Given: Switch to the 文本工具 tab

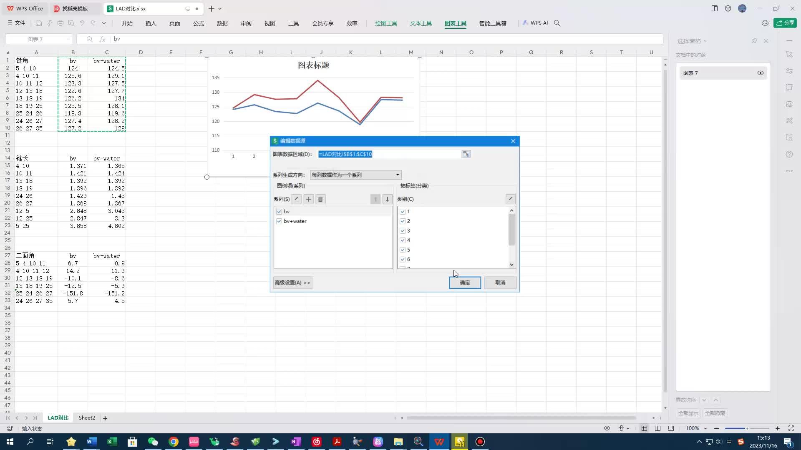Looking at the screenshot, I should [421, 23].
